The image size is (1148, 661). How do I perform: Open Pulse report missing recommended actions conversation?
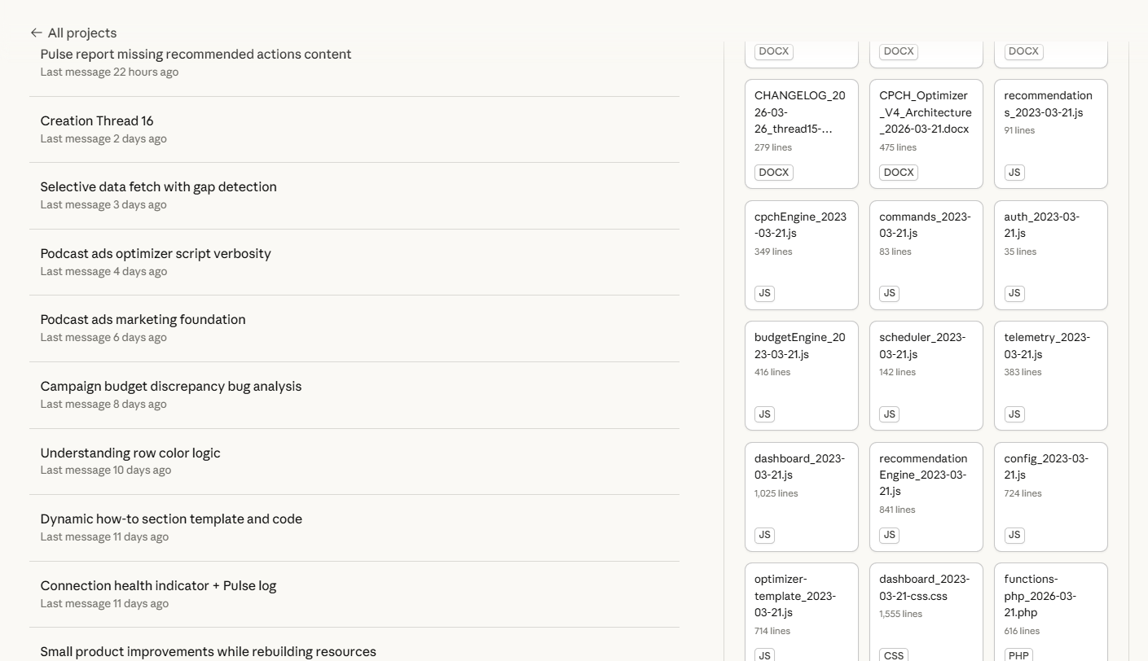point(196,55)
